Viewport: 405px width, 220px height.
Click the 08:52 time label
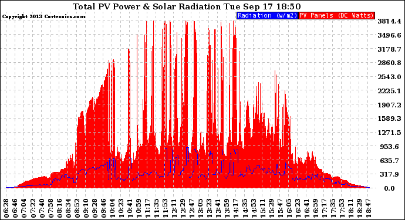(x=77, y=208)
